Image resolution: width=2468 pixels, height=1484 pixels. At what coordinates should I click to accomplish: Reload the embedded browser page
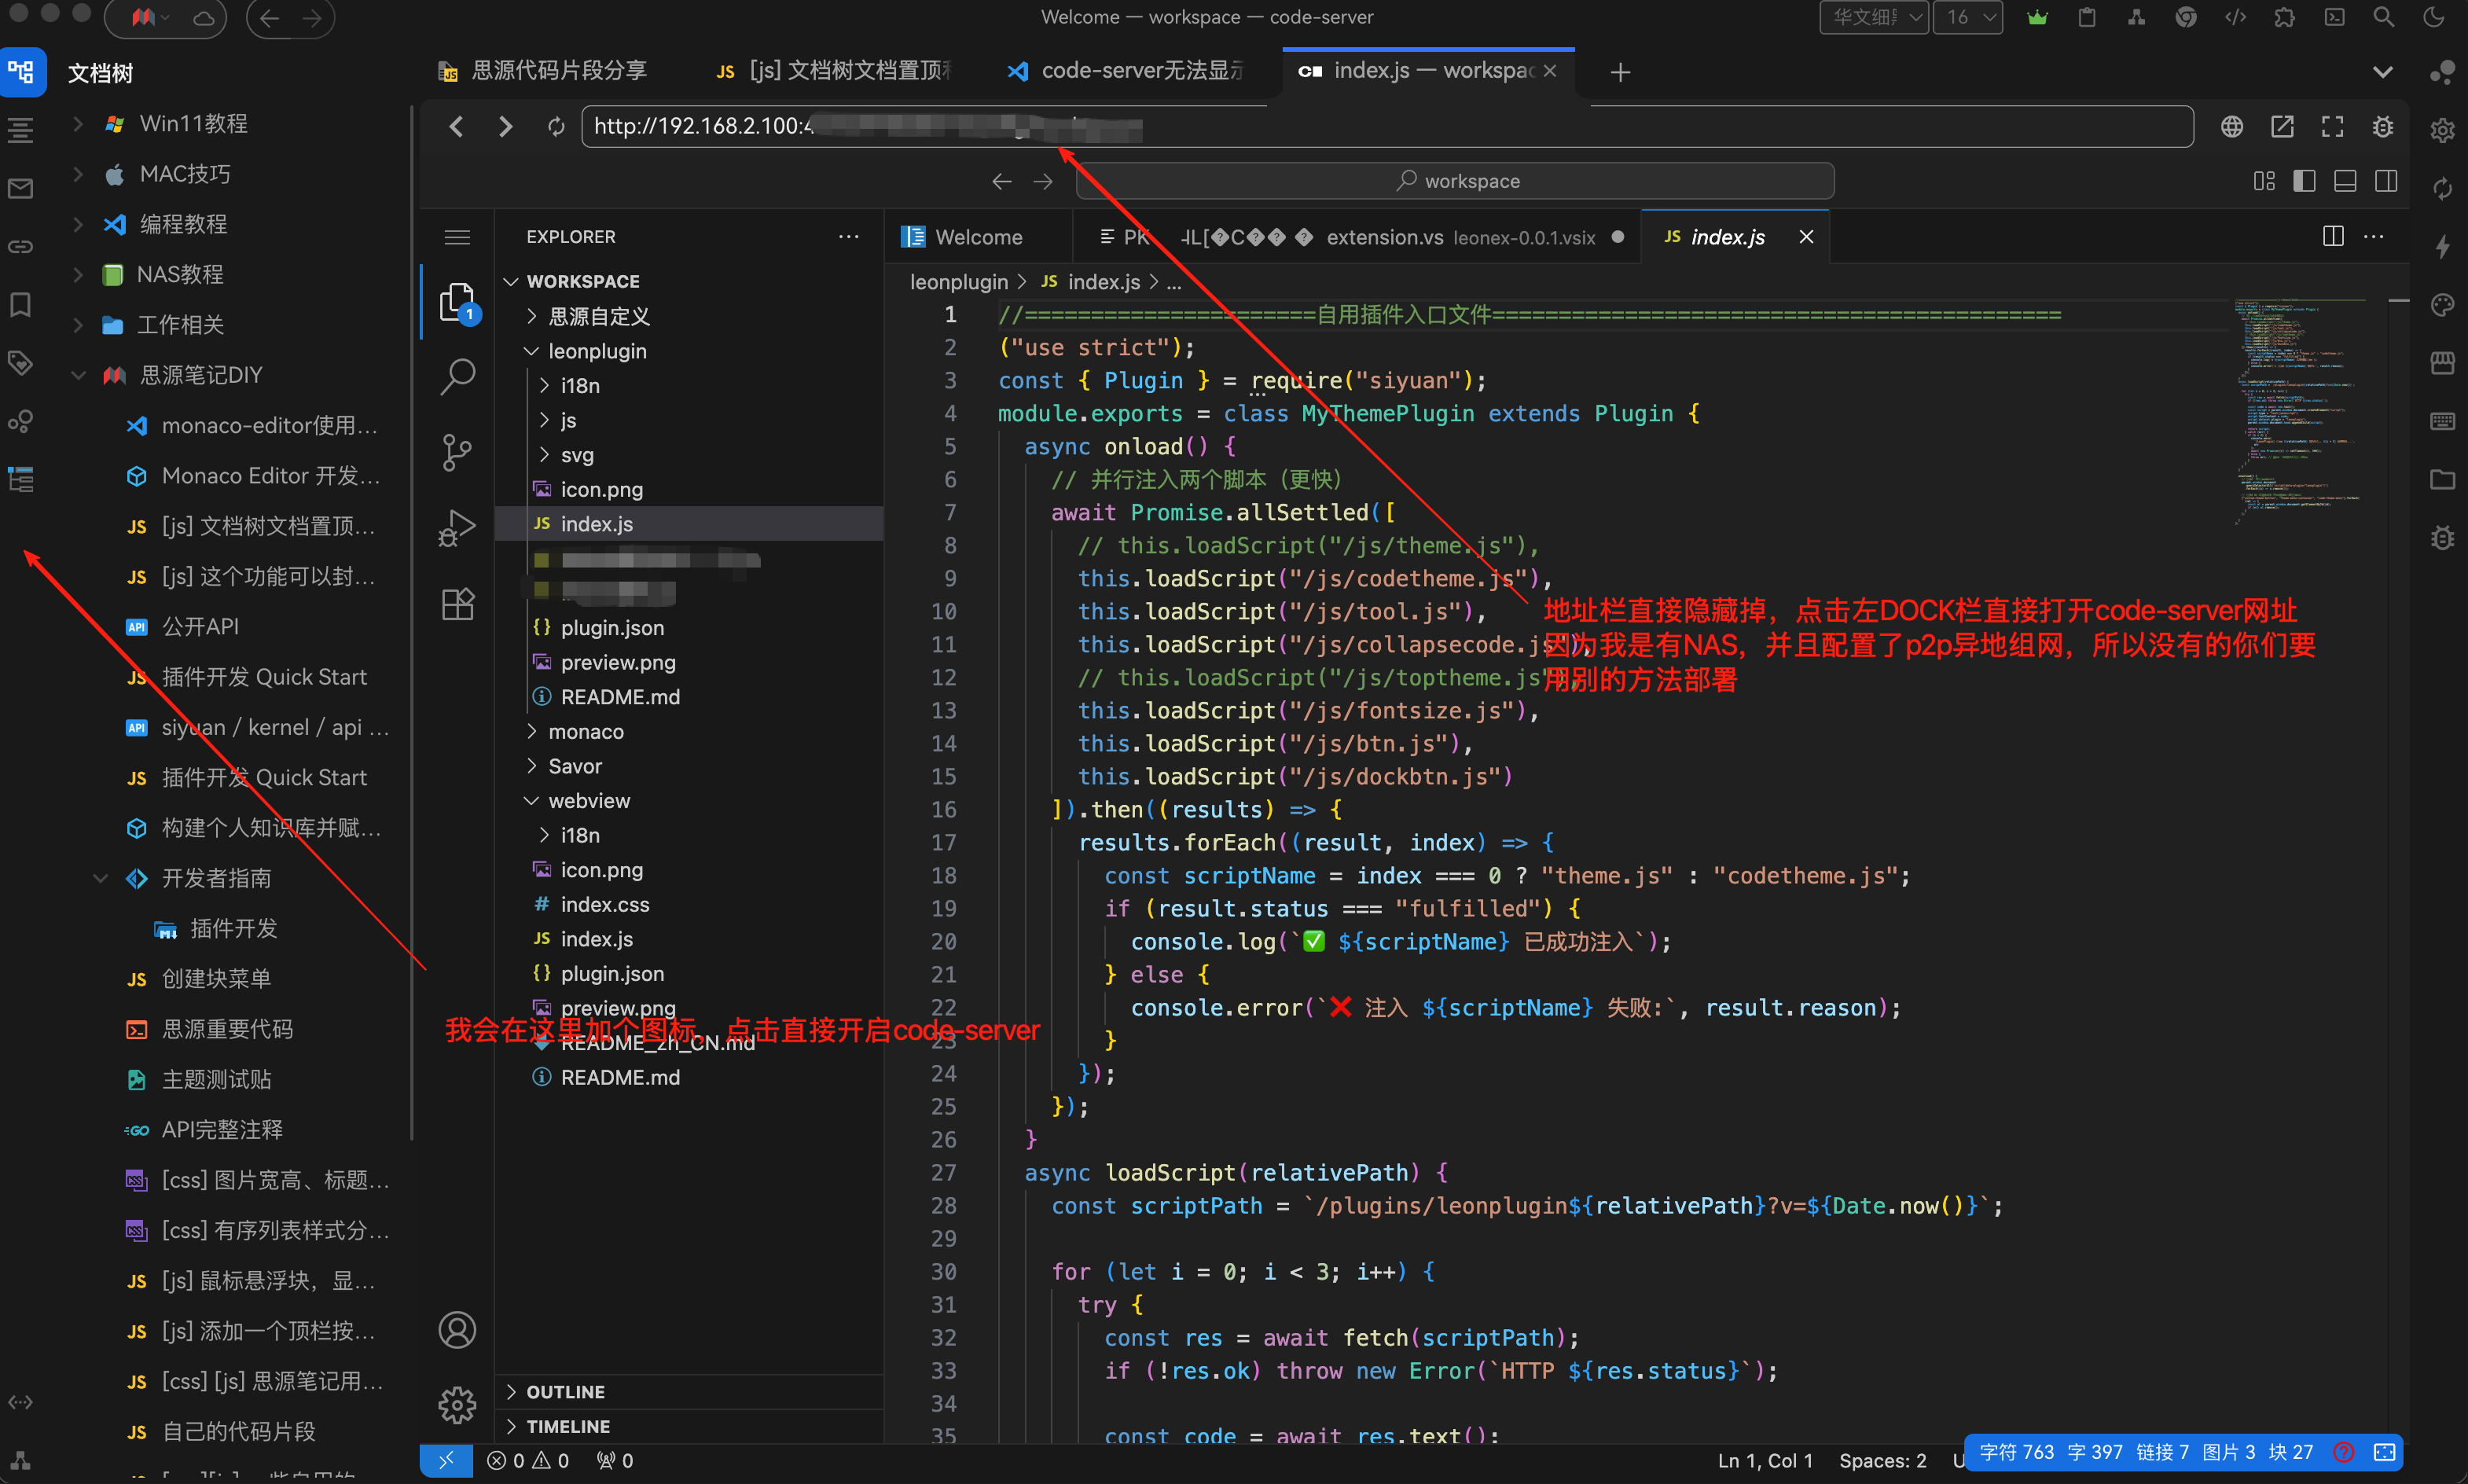pyautogui.click(x=556, y=127)
